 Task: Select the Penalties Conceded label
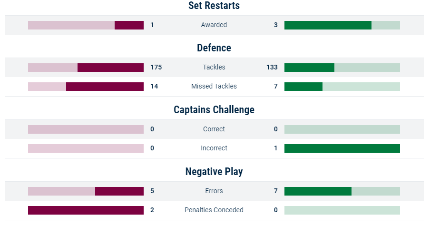(x=214, y=210)
